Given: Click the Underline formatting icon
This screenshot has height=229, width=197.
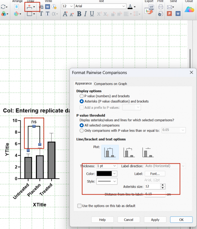Looking at the screenshot, I should 92,14.
